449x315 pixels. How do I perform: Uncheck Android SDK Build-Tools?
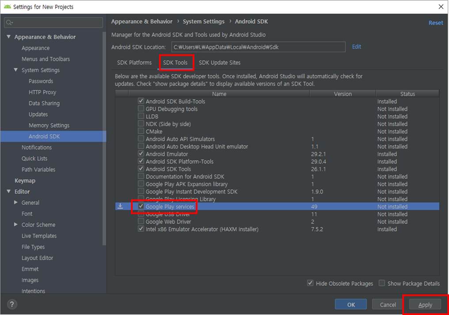141,101
